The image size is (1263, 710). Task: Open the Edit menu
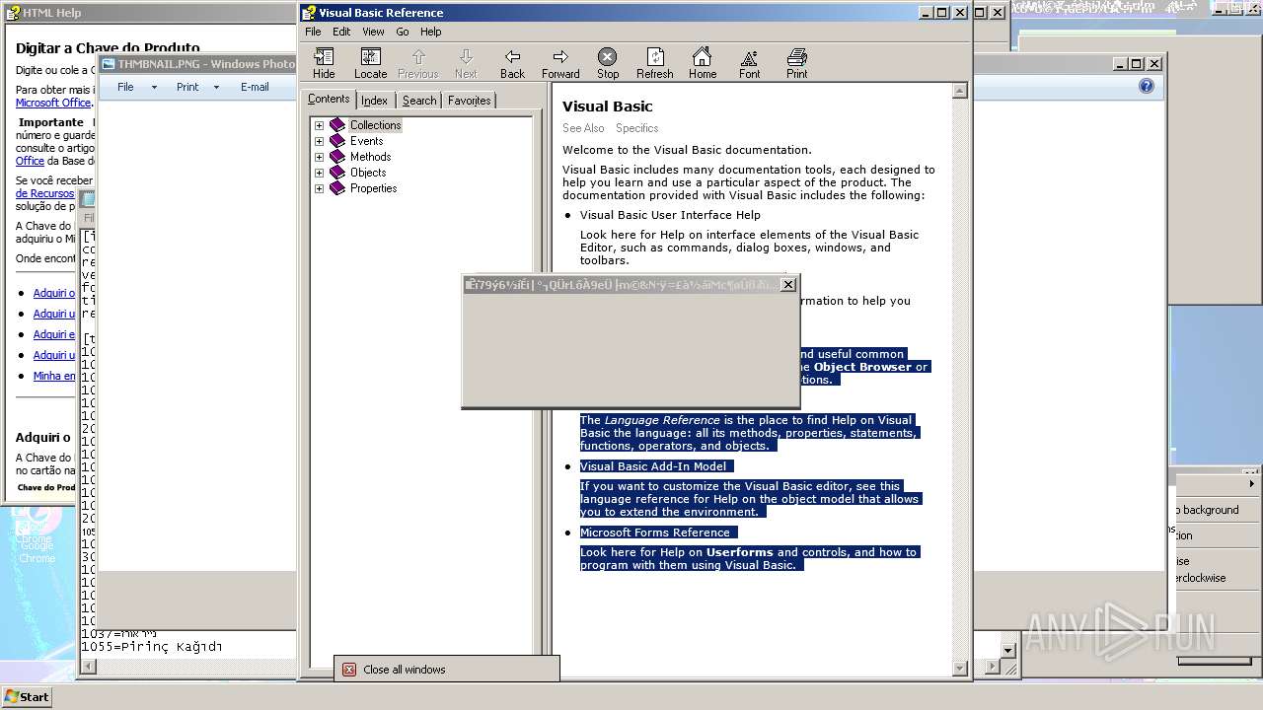(341, 32)
